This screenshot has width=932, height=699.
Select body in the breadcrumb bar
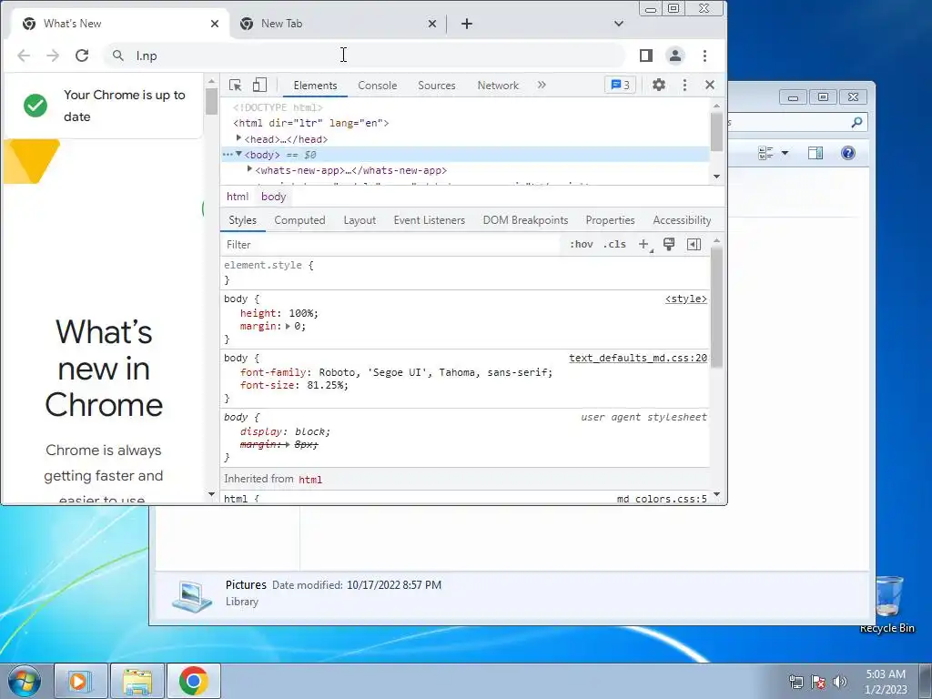(x=273, y=197)
